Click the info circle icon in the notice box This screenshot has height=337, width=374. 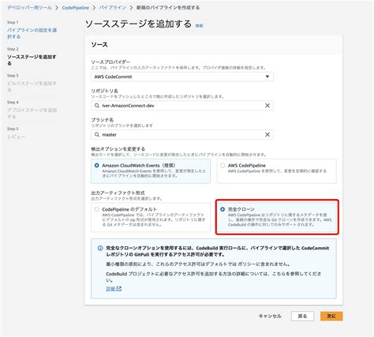[100, 248]
